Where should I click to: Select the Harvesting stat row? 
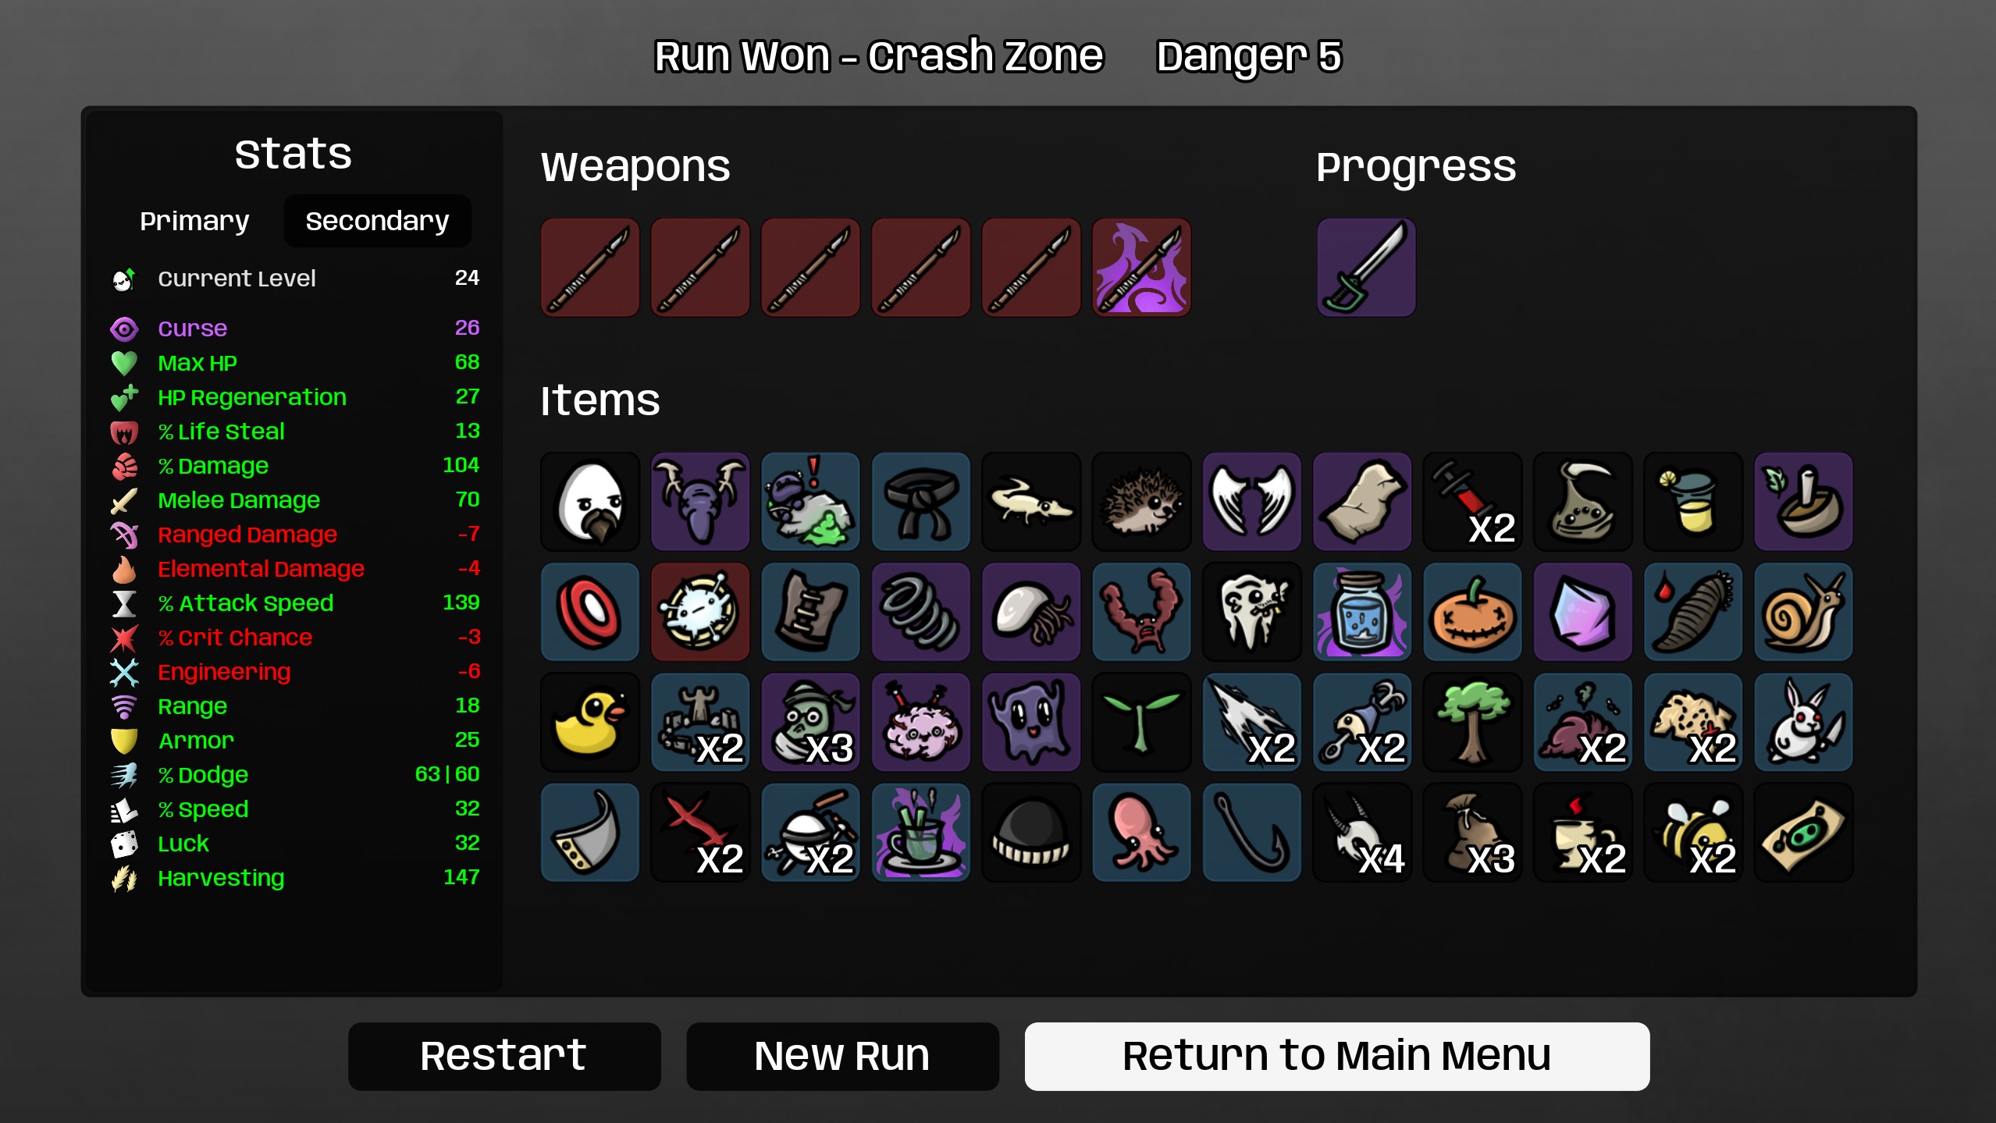point(295,878)
